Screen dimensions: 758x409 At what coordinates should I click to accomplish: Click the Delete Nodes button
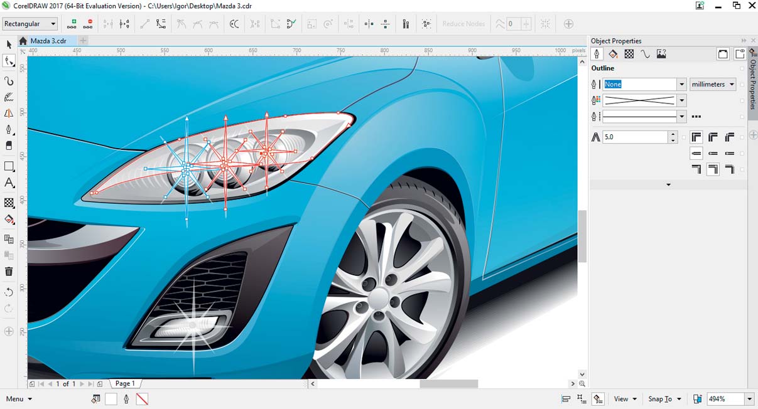89,24
